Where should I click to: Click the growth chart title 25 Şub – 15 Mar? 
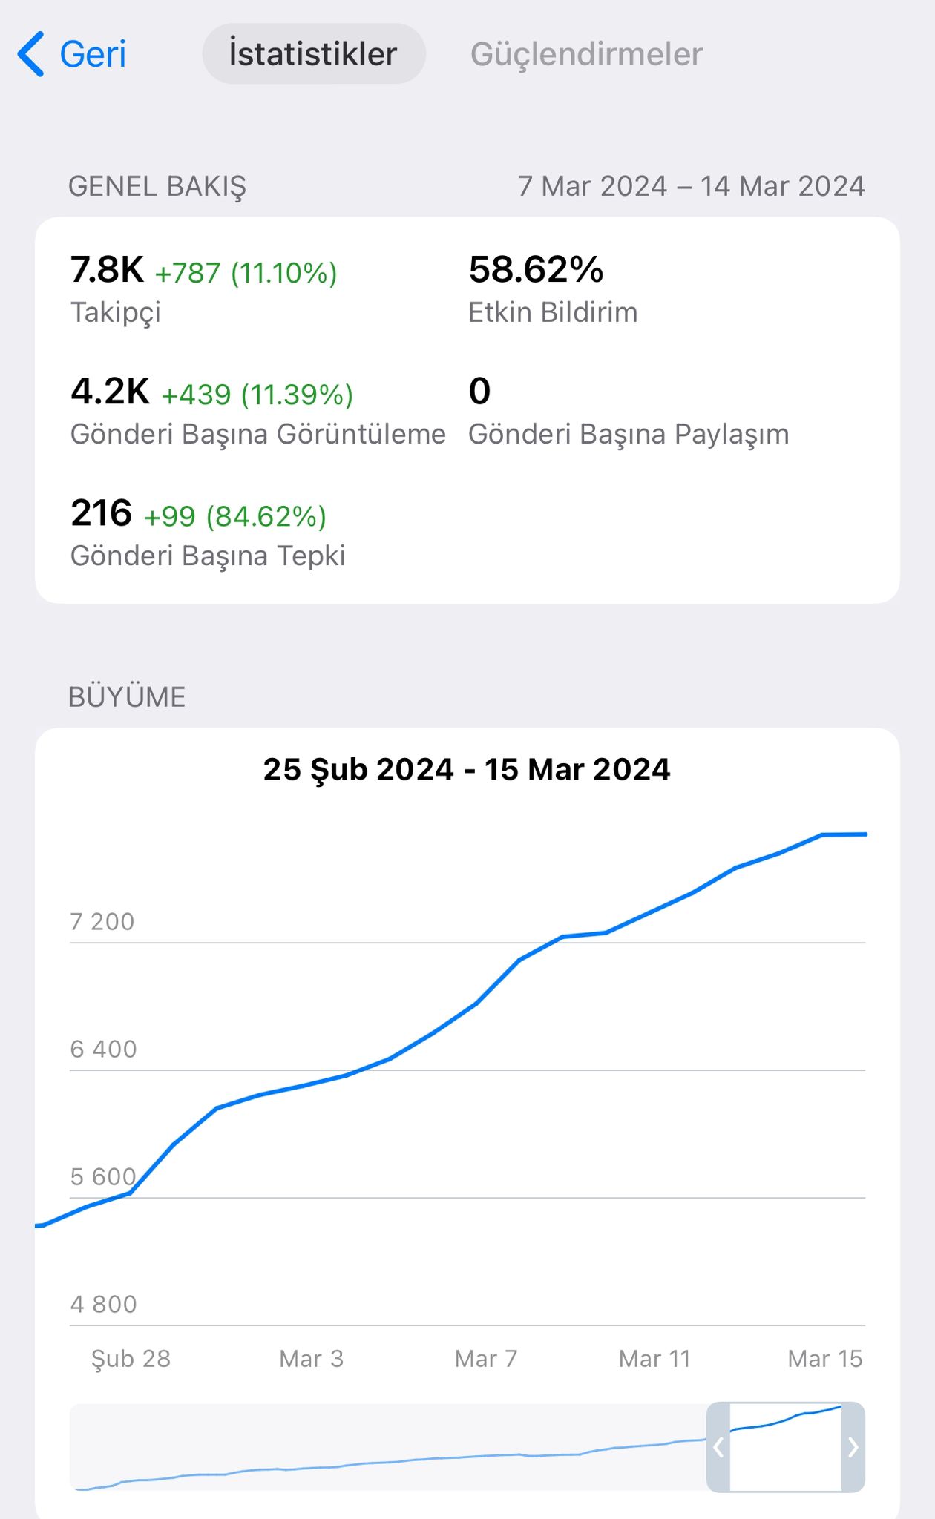click(x=467, y=769)
